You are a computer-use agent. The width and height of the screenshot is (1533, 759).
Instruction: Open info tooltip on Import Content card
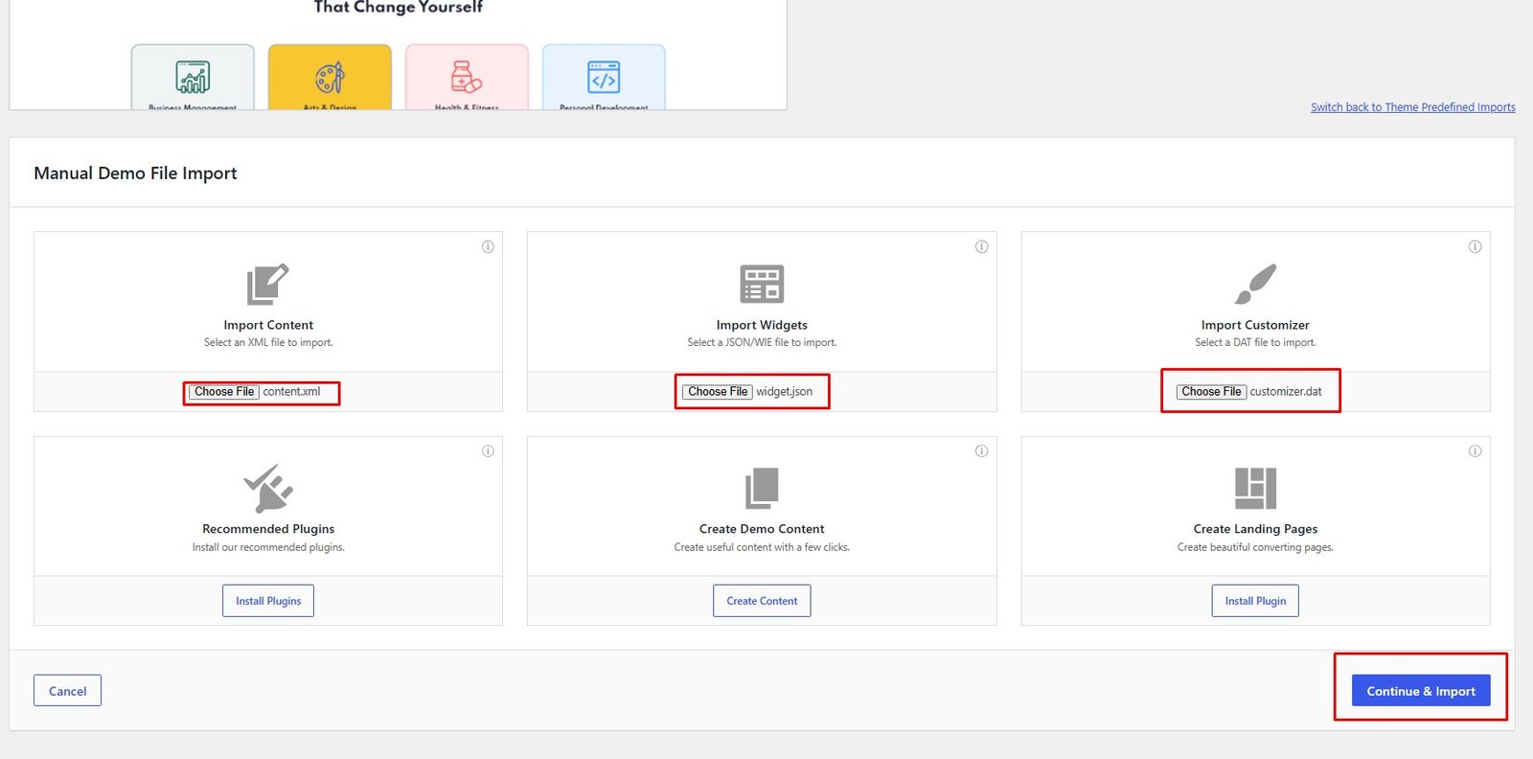[488, 246]
